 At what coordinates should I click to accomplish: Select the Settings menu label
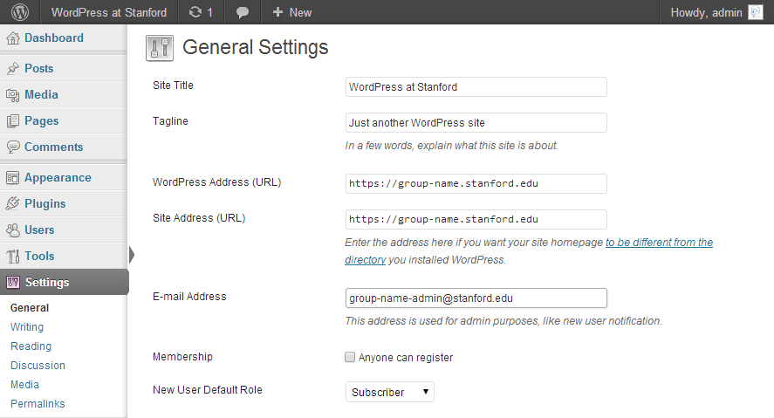coord(47,282)
